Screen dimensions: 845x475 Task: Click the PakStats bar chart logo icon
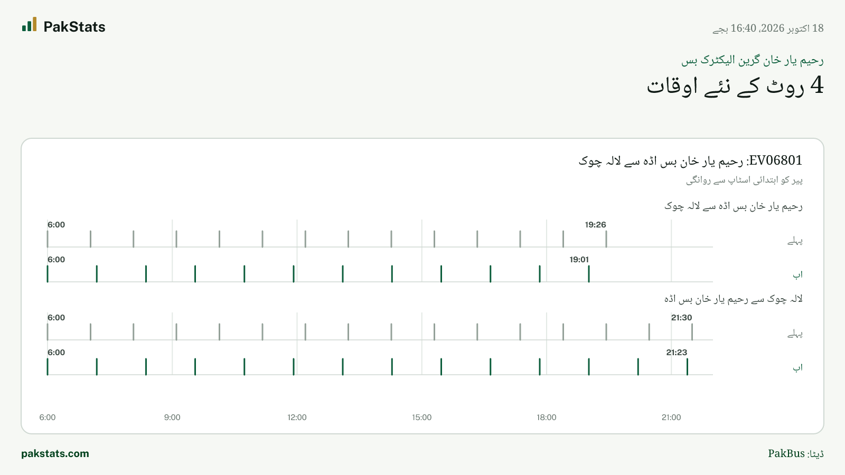[x=29, y=24]
